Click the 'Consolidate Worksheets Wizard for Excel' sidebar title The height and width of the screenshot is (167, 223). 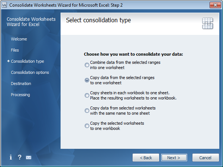pyautogui.click(x=31, y=22)
